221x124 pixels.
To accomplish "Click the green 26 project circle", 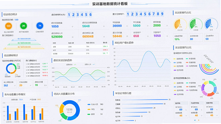I will tap(23, 26).
